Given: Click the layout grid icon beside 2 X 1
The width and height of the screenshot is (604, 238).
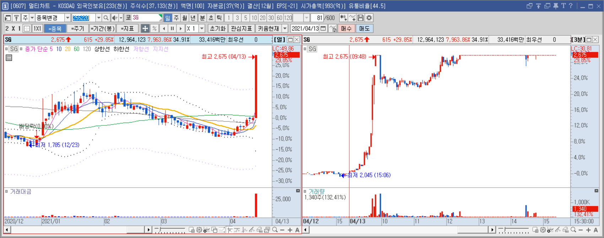Looking at the screenshot, I should pos(27,28).
